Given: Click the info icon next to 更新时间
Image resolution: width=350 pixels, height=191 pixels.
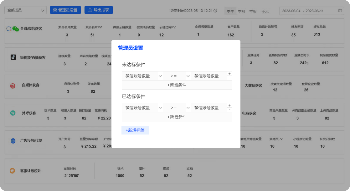Looking at the screenshot, I should [x=215, y=11].
